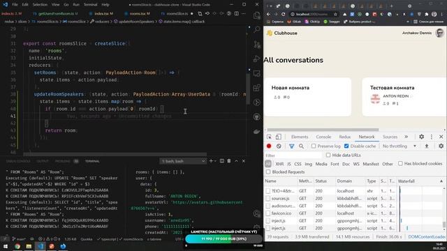Image resolution: width=447 pixels, height=251 pixels.
Task: Go back in the Chrome browser
Action: [x=268, y=14]
